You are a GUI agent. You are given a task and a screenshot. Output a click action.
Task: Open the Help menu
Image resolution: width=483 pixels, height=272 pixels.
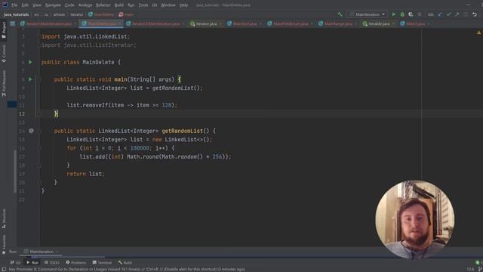pos(184,5)
